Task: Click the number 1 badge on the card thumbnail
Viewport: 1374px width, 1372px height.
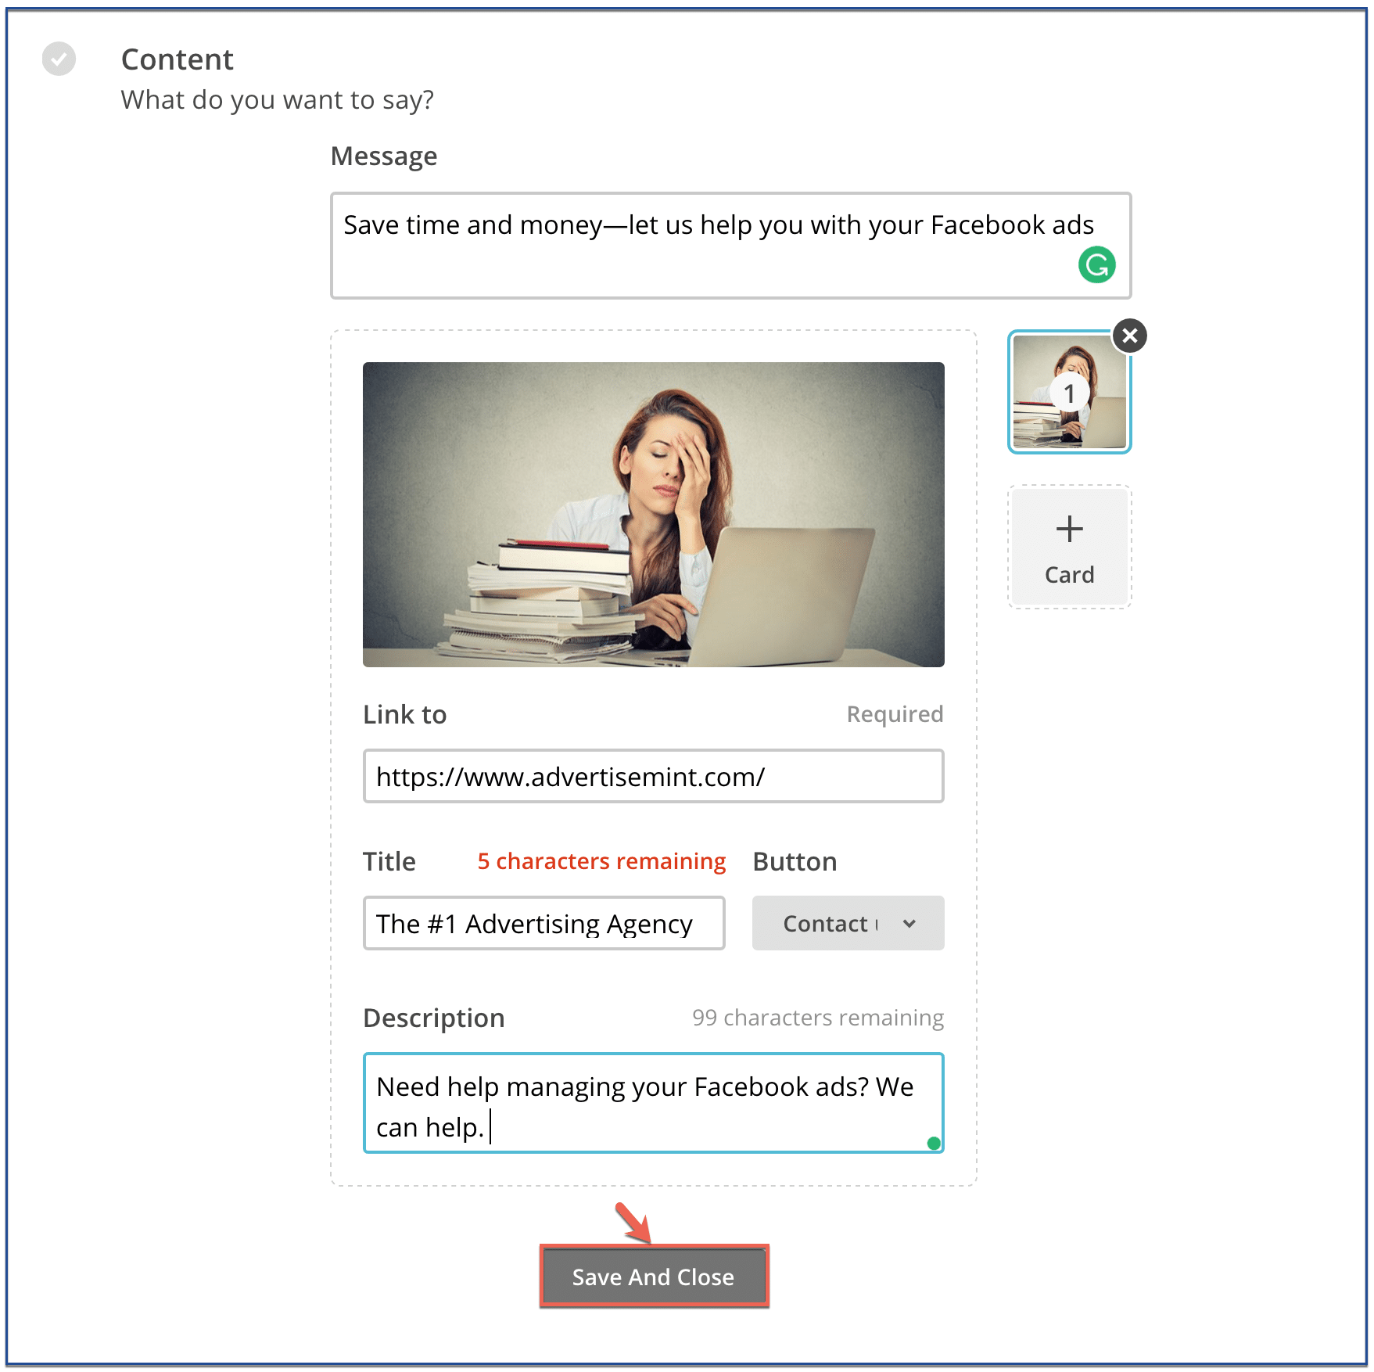Action: [x=1068, y=395]
